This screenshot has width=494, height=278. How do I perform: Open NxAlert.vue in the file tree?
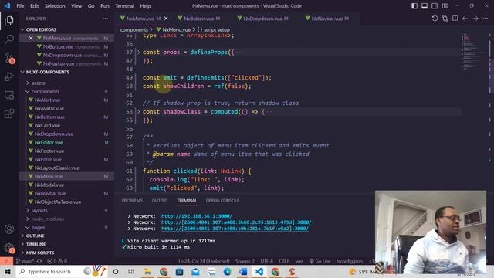coord(47,100)
